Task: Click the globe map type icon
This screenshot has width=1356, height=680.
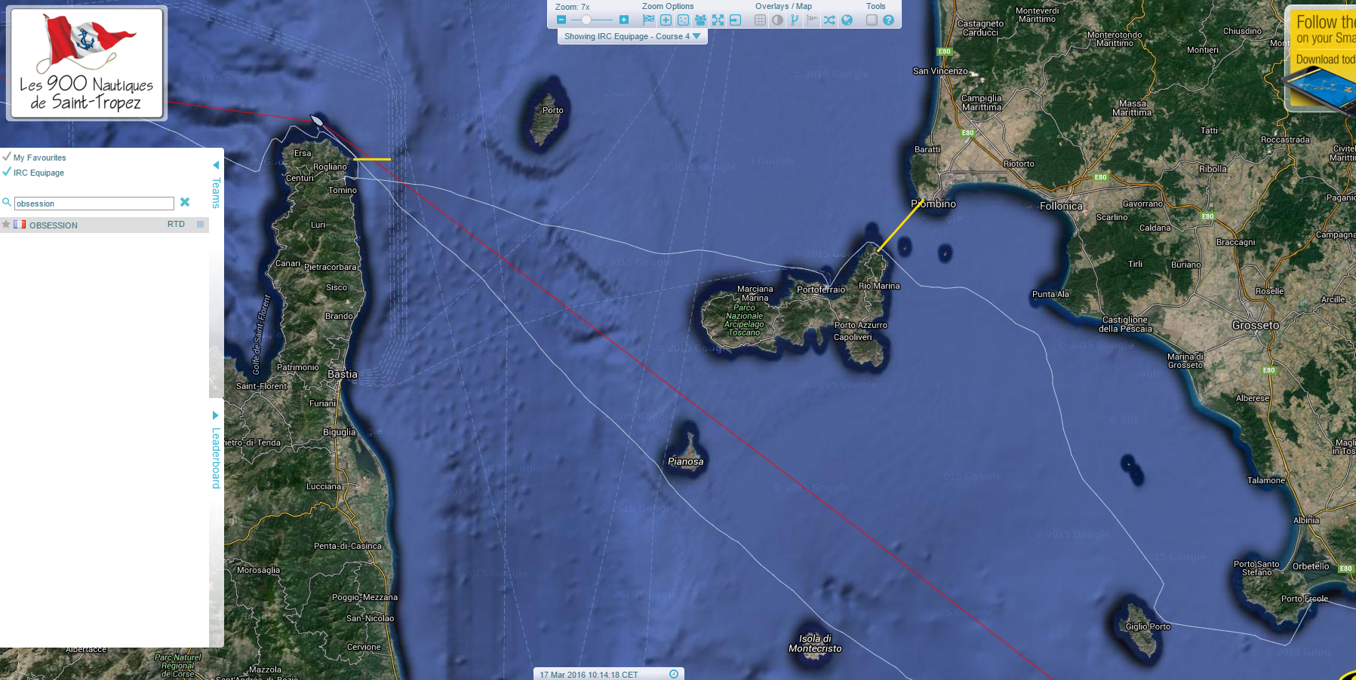Action: pyautogui.click(x=847, y=20)
